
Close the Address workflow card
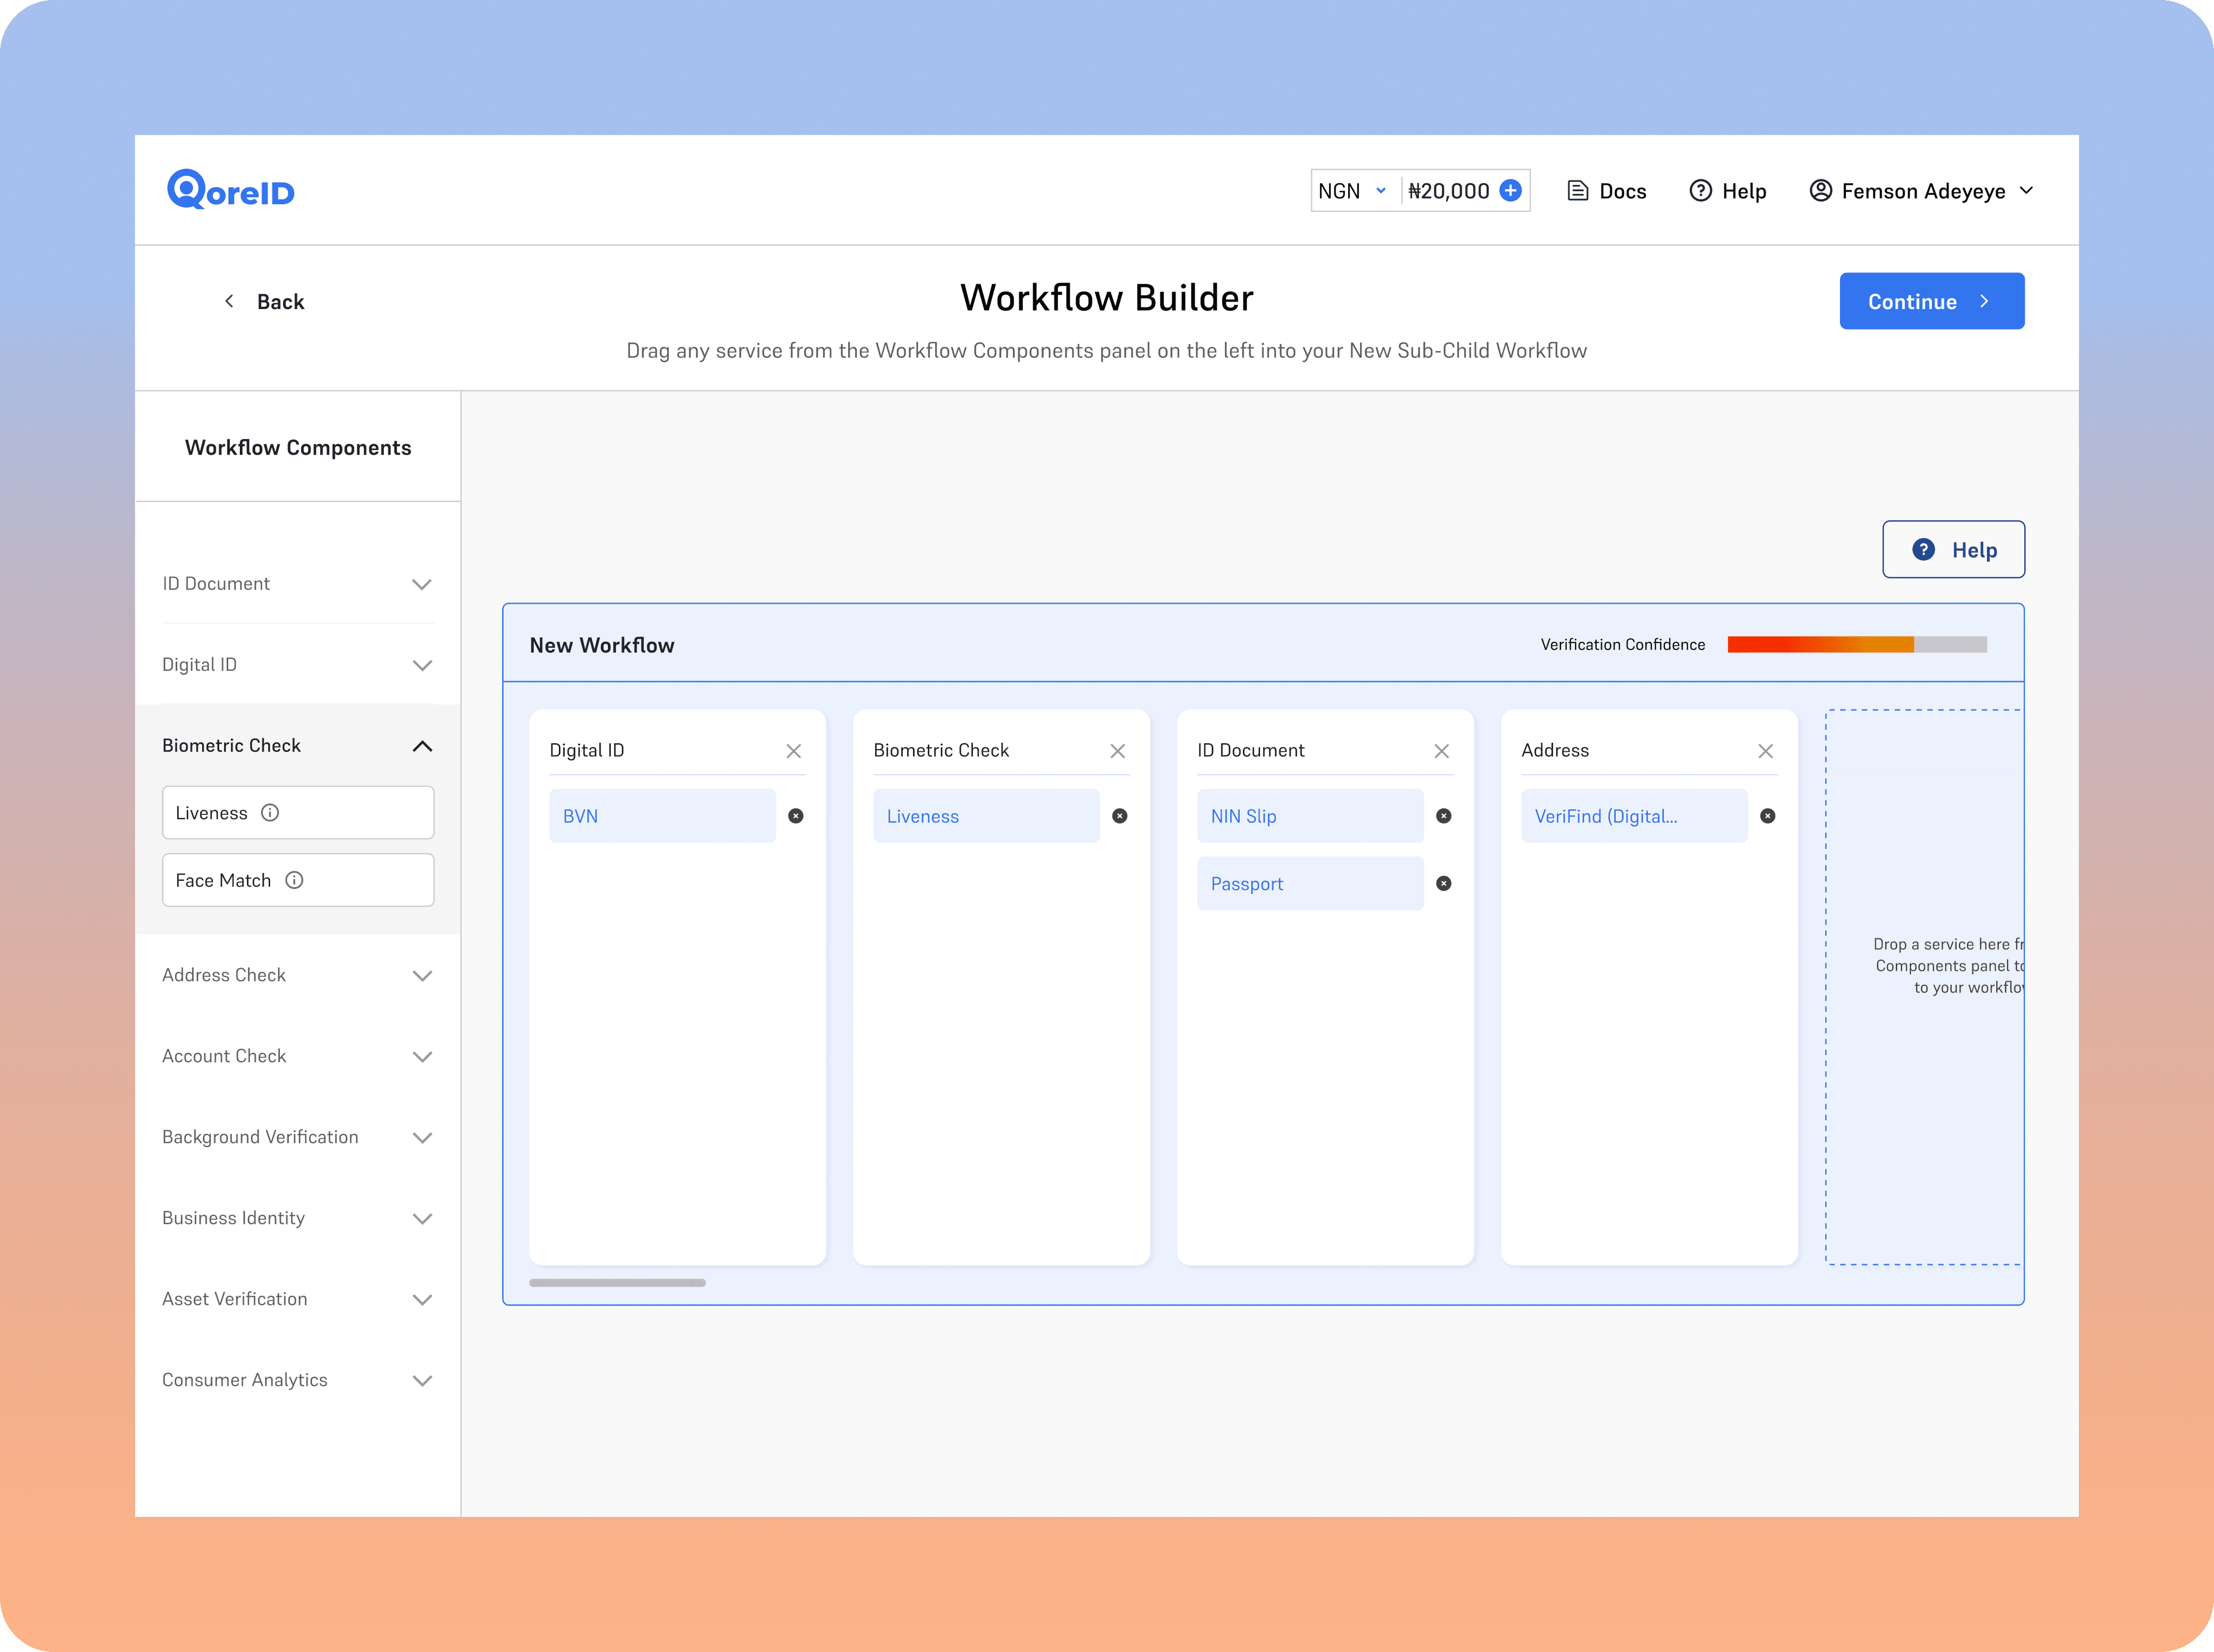[x=1765, y=751]
